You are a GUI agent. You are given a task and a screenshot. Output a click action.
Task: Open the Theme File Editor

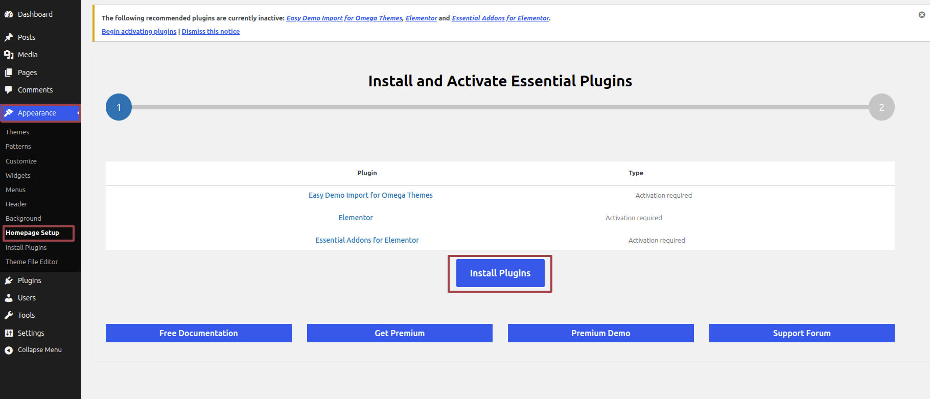[x=32, y=262]
